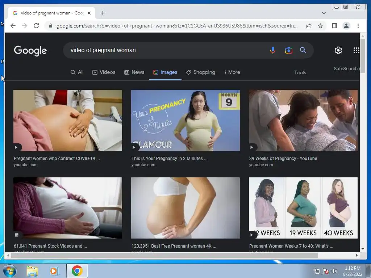The image size is (371, 278).
Task: Switch to the All results tab
Action: tap(77, 72)
